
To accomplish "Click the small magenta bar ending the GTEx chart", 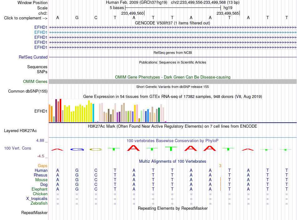I will [166, 122].
